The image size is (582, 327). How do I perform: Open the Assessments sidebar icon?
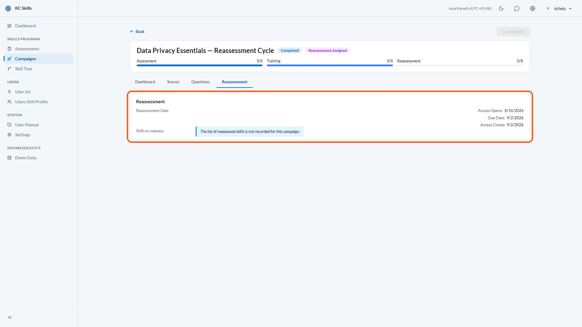coord(9,49)
